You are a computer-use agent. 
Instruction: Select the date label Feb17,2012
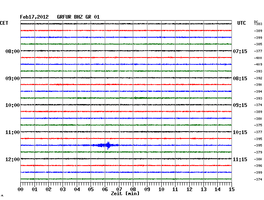coord(34,17)
